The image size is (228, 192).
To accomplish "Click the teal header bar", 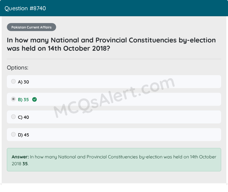I will [x=114, y=8].
